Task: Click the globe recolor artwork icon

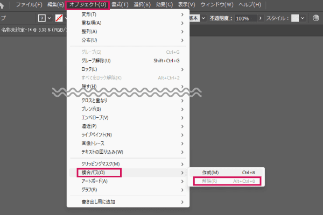Action: coord(316,18)
